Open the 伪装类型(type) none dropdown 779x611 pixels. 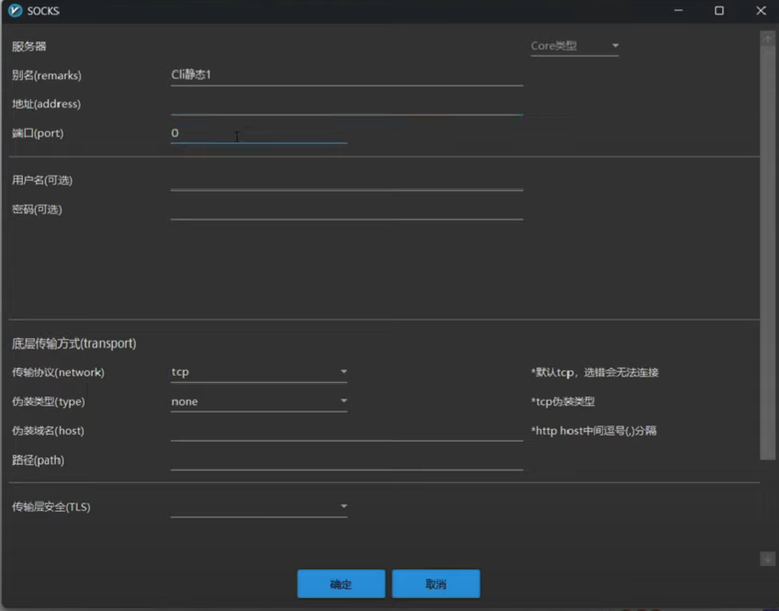click(258, 402)
